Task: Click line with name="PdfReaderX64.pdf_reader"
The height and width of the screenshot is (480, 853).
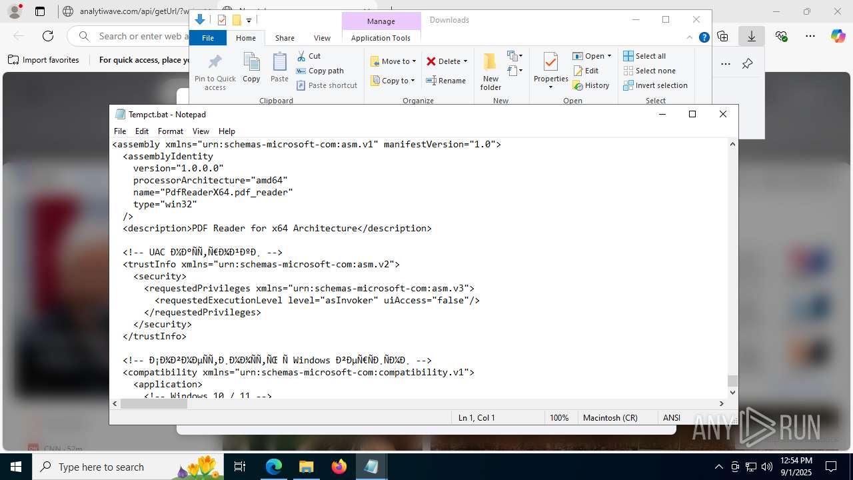Action: tap(213, 192)
